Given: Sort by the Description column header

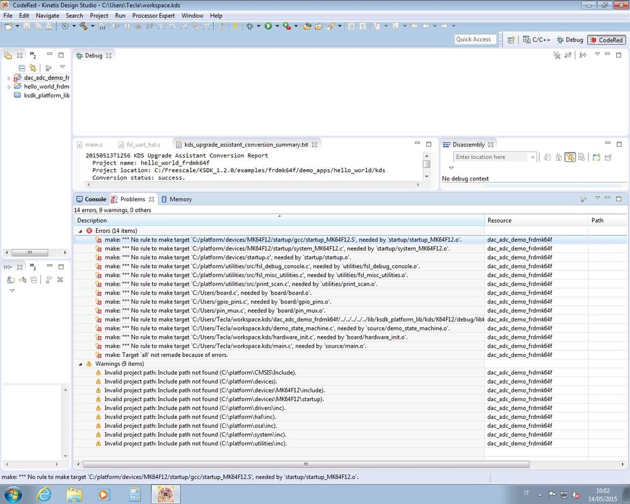Looking at the screenshot, I should 279,221.
